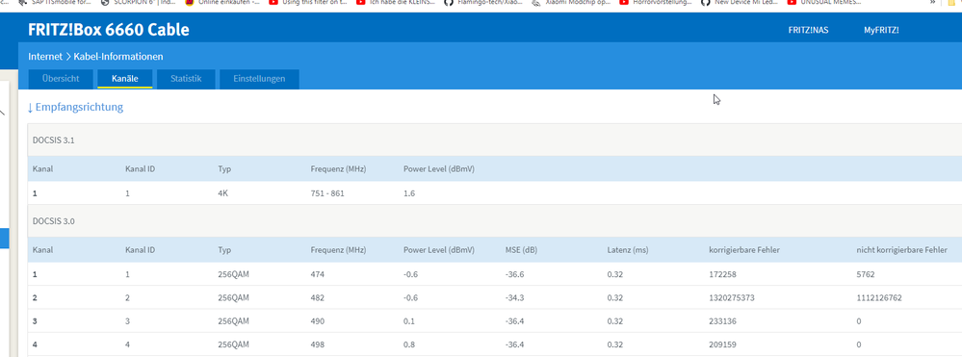The image size is (962, 357).
Task: Click the power level value '1.6'
Action: click(x=408, y=193)
